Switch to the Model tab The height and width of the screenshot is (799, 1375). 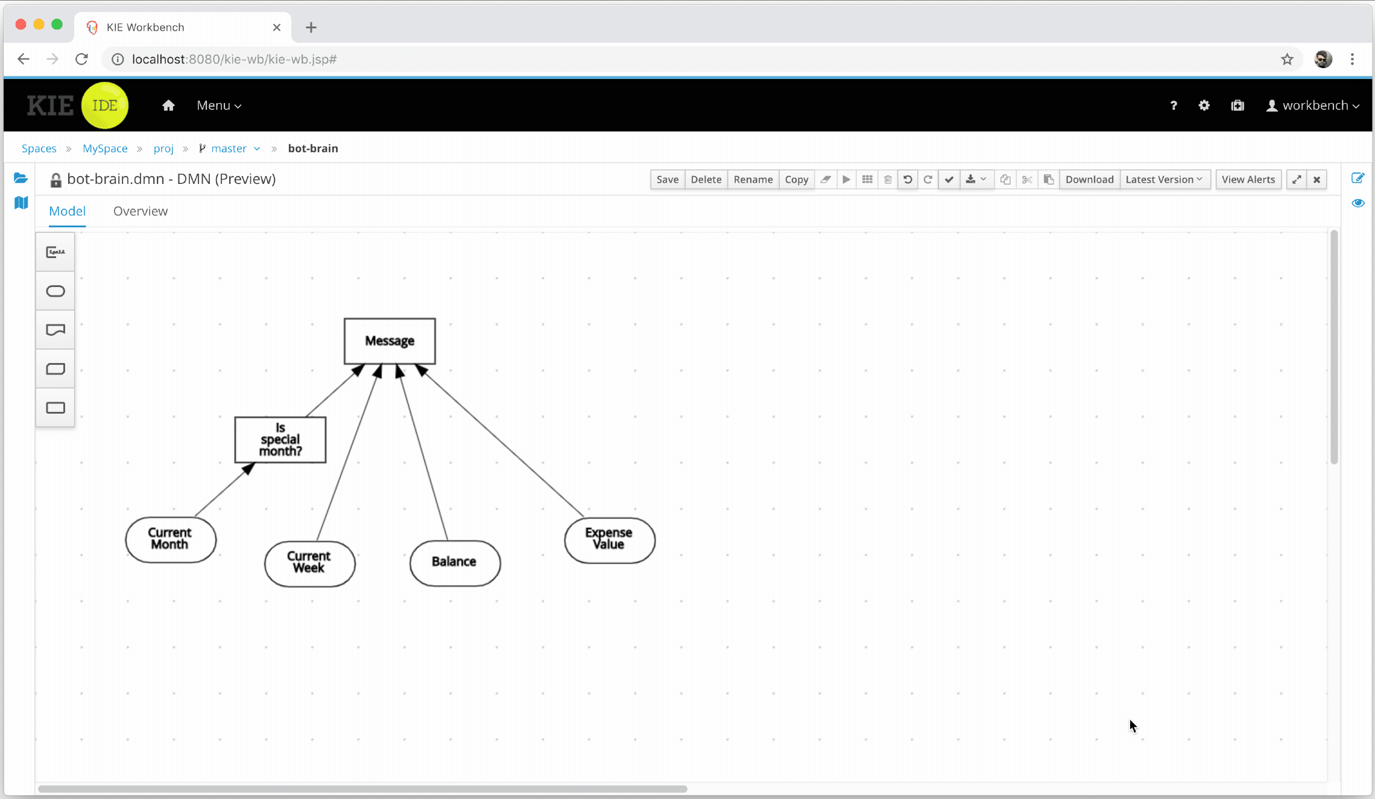tap(68, 211)
